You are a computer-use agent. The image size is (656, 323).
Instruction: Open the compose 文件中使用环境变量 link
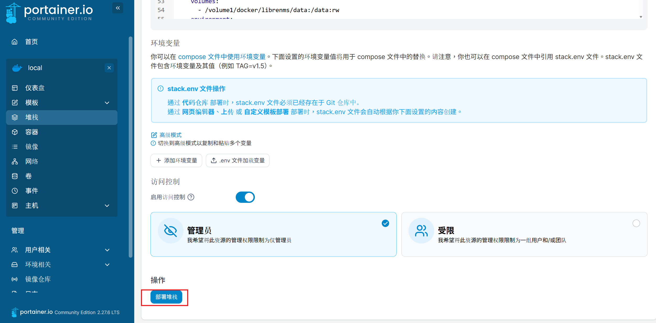point(222,57)
